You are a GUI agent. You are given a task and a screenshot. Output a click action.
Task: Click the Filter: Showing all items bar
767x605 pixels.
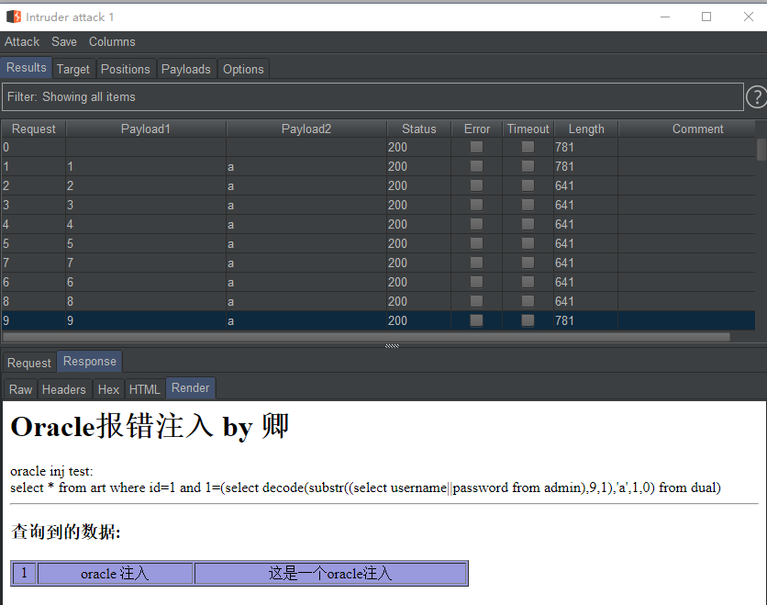[372, 97]
